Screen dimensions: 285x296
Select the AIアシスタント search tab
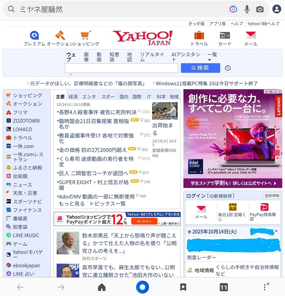click(x=186, y=57)
